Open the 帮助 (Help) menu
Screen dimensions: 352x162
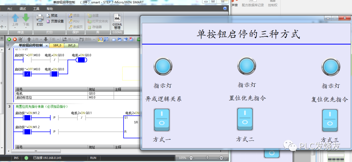tap(50, 9)
